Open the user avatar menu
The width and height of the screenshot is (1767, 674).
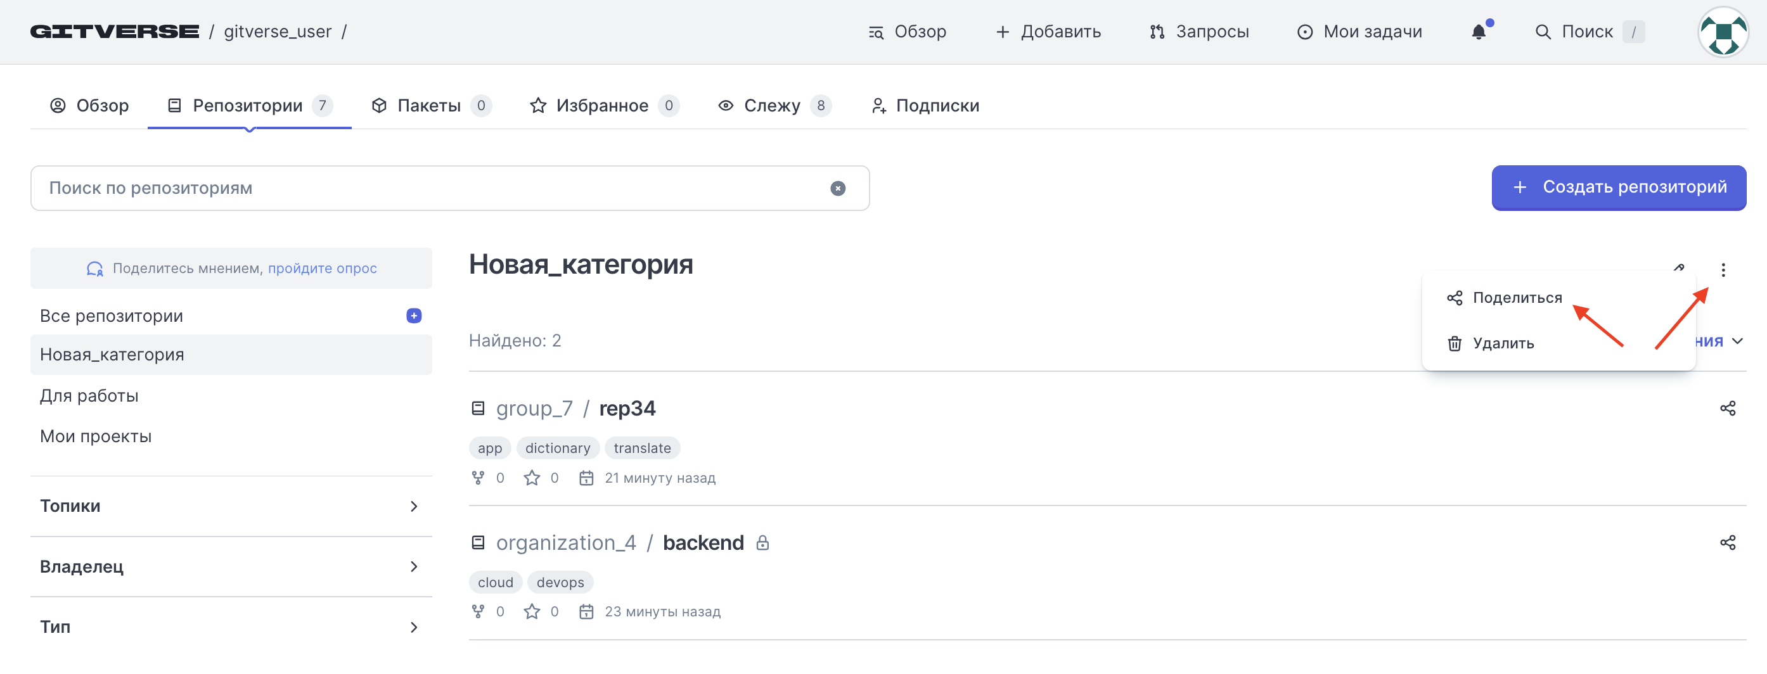coord(1723,32)
